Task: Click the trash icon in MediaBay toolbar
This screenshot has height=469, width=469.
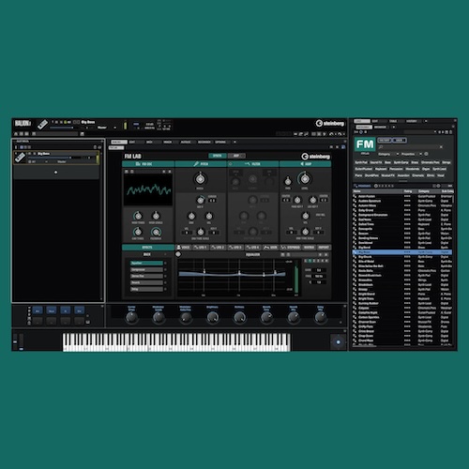Action: pos(451,132)
